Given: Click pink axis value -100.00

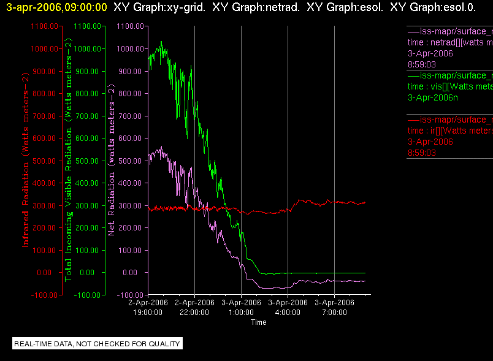Looking at the screenshot, I should click(x=130, y=295).
